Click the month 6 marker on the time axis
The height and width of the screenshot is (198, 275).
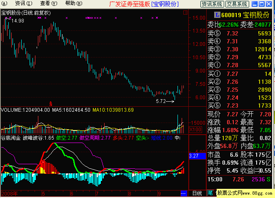(x=72, y=193)
